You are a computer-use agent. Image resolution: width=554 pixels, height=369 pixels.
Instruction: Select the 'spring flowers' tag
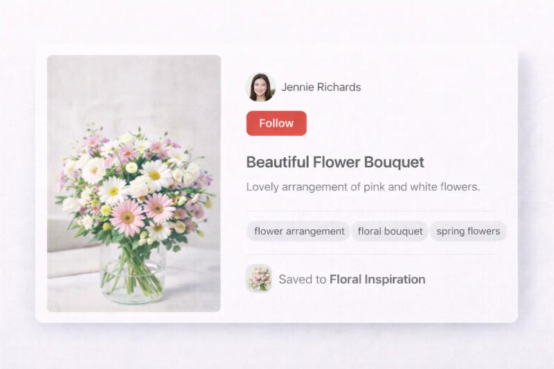[x=468, y=231]
